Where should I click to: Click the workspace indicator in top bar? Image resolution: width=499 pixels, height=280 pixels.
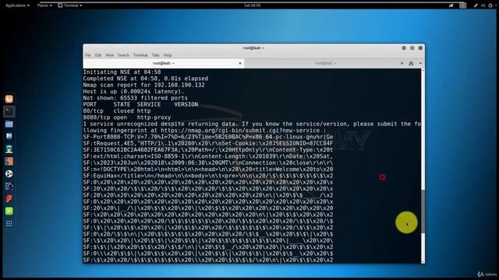coord(462,5)
